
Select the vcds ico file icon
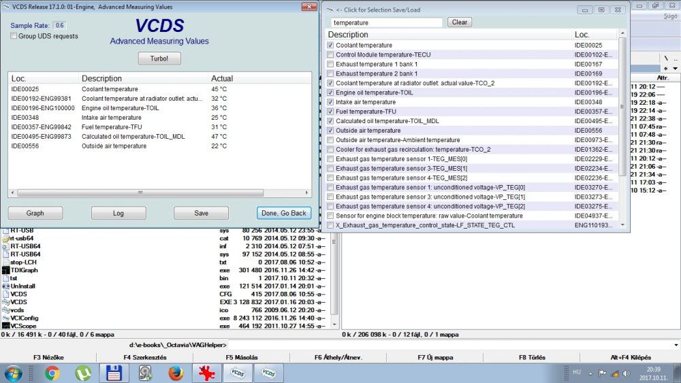tap(5, 310)
